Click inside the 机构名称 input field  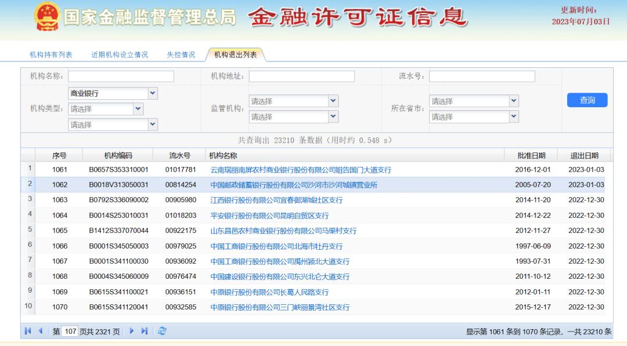(121, 76)
